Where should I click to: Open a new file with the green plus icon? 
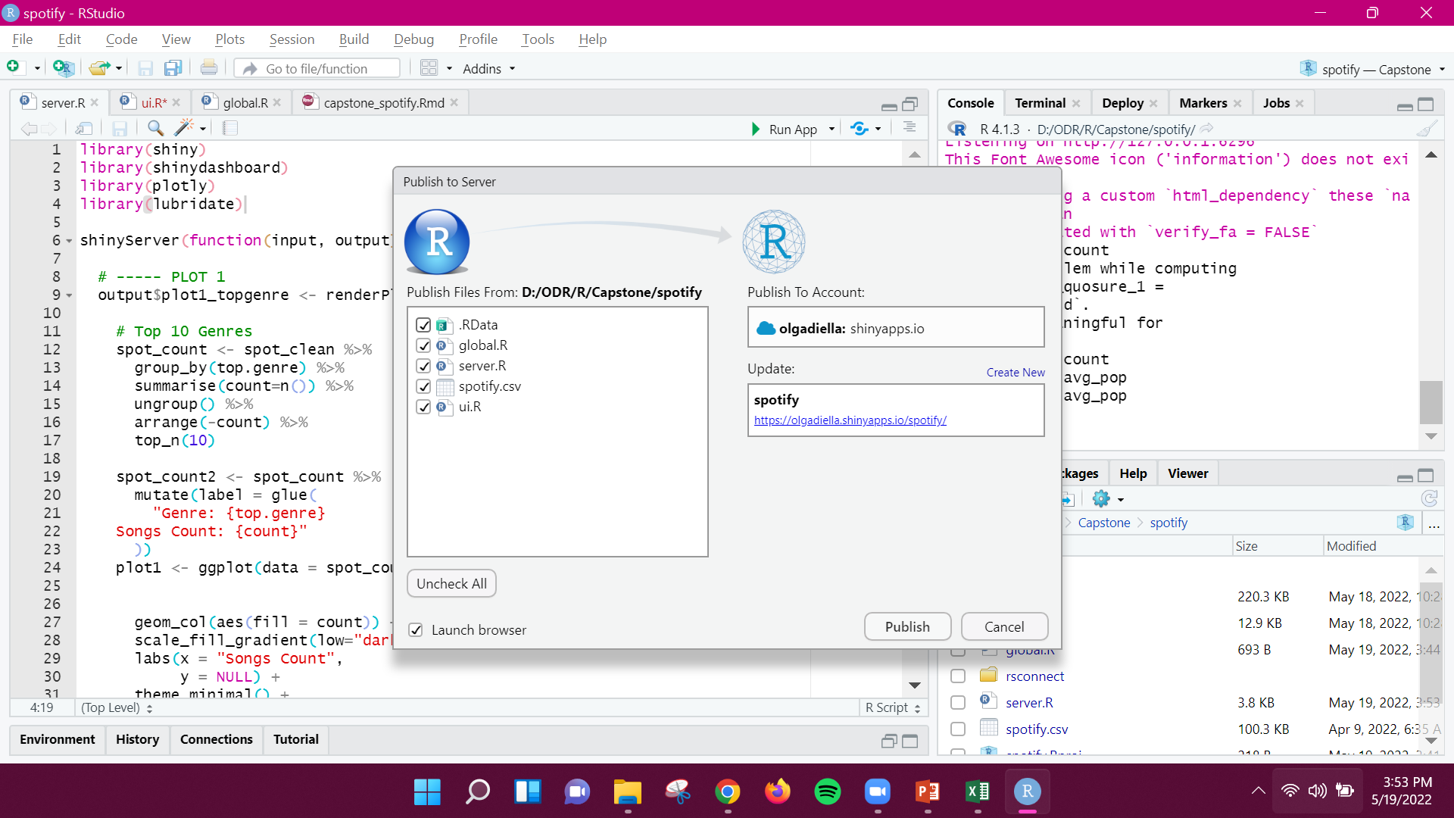[12, 67]
